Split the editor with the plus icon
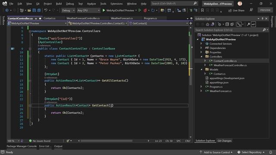Viewport: 276px width, 155px height. point(191,23)
